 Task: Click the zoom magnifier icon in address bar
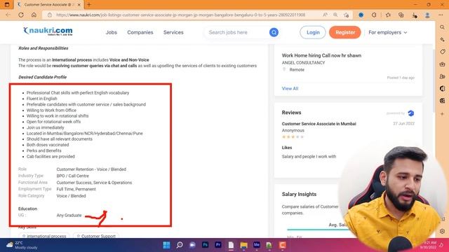point(335,15)
